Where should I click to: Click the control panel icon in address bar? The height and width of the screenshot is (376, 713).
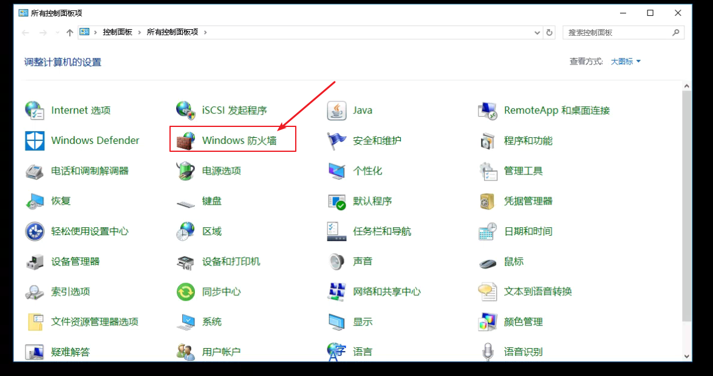coord(84,32)
